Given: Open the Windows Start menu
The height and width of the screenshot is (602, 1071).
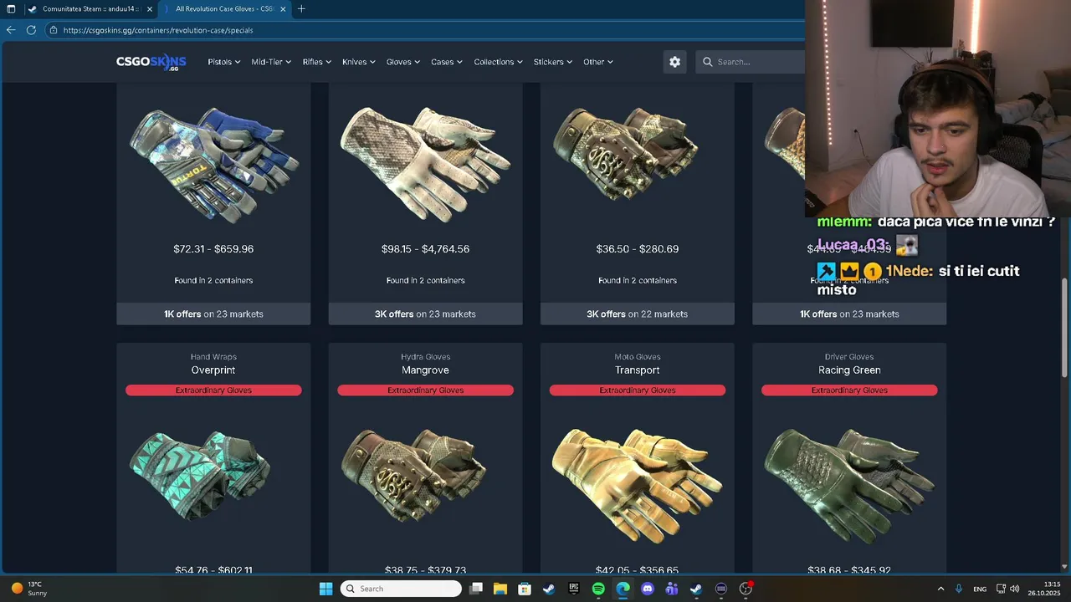Looking at the screenshot, I should pos(325,589).
